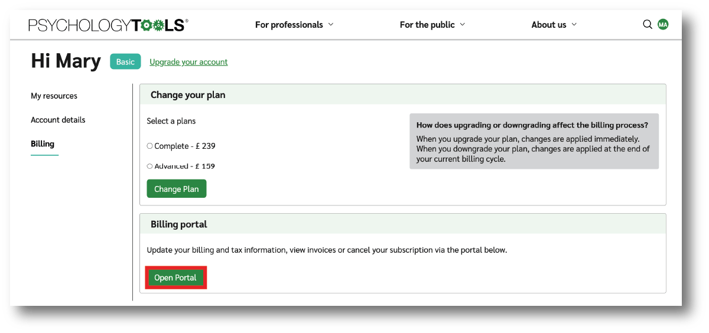Go to My resources section
This screenshot has width=709, height=333.
click(x=54, y=96)
